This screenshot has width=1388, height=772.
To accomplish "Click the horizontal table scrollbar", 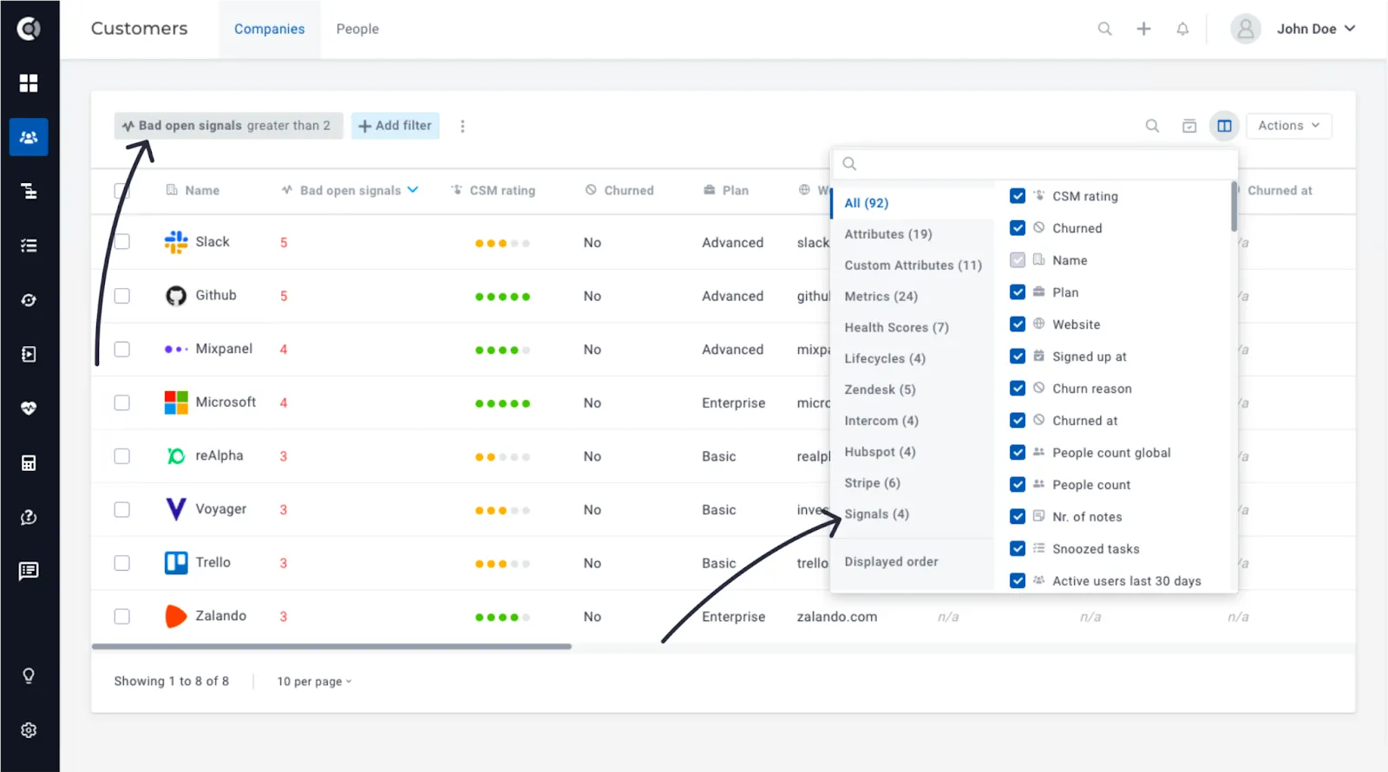I will (x=331, y=646).
